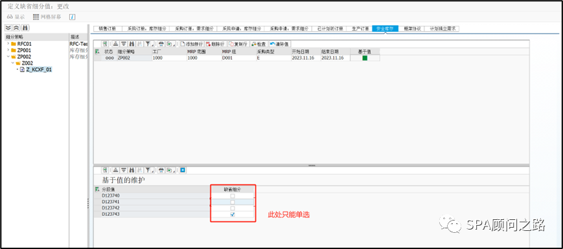Click the filter funnel icon in upper grid toolbar
Image resolution: width=563 pixels, height=249 pixels.
[x=148, y=44]
